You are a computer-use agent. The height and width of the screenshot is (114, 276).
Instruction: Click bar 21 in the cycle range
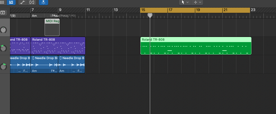pos(225,10)
